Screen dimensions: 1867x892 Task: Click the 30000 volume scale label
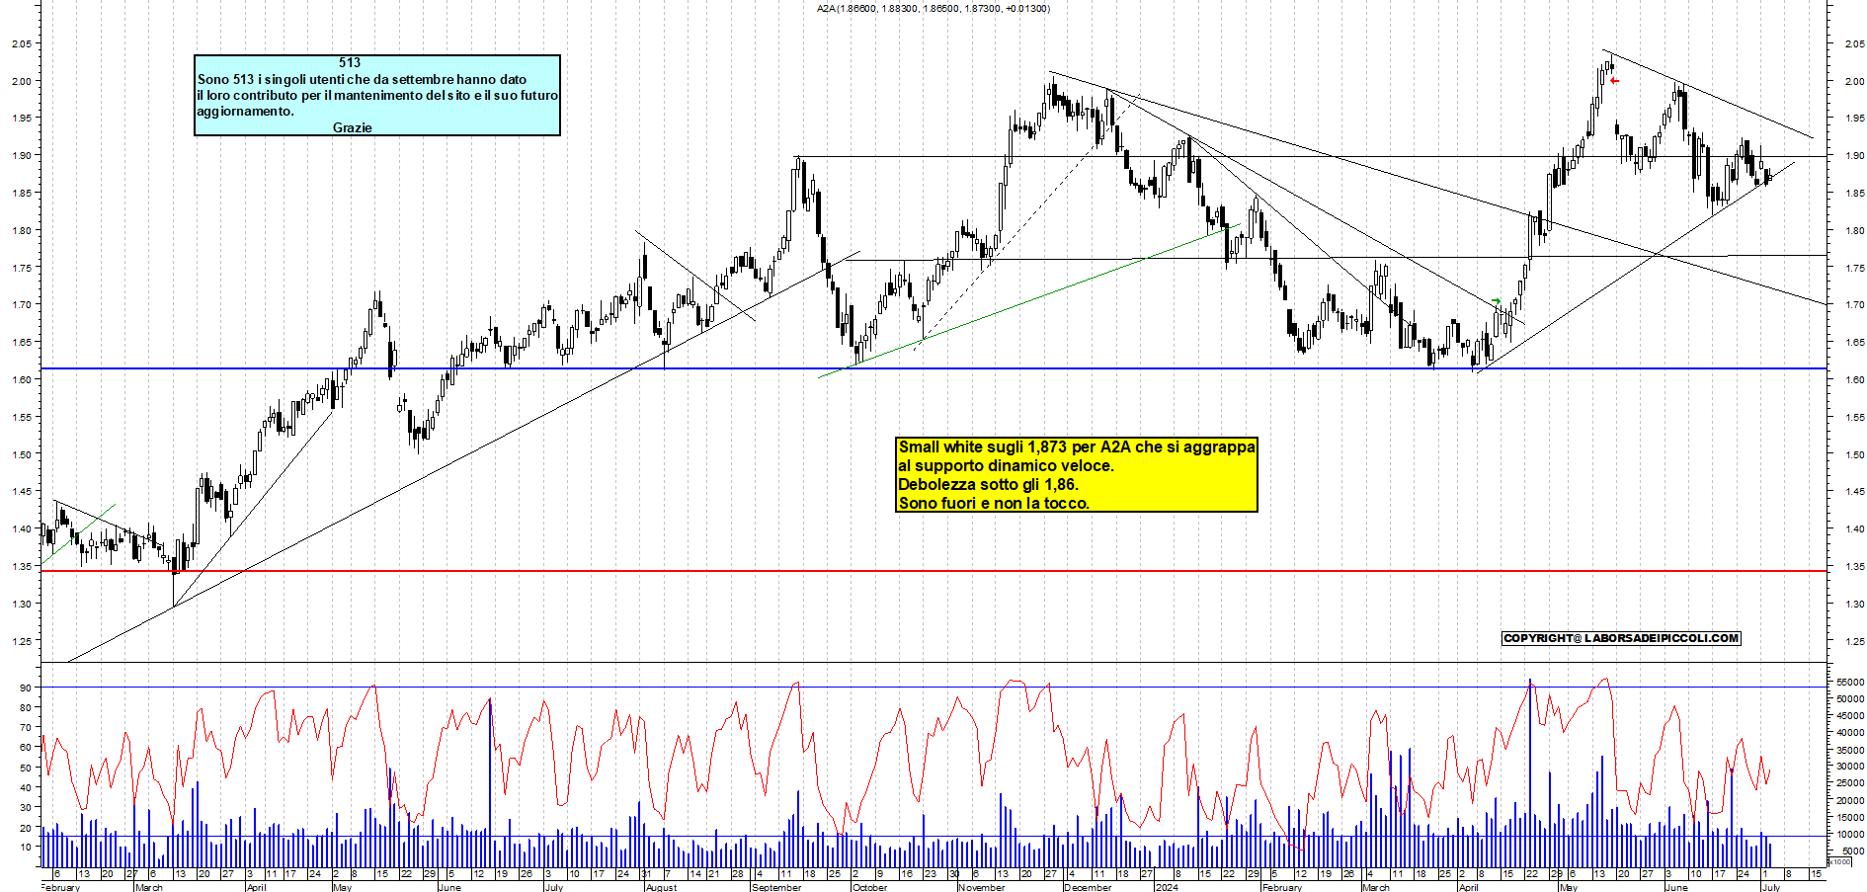[1850, 767]
